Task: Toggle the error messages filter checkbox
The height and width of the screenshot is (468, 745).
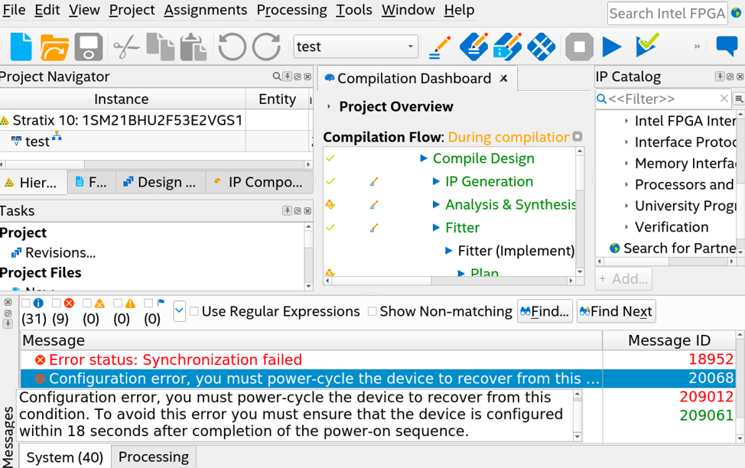Action: point(57,304)
